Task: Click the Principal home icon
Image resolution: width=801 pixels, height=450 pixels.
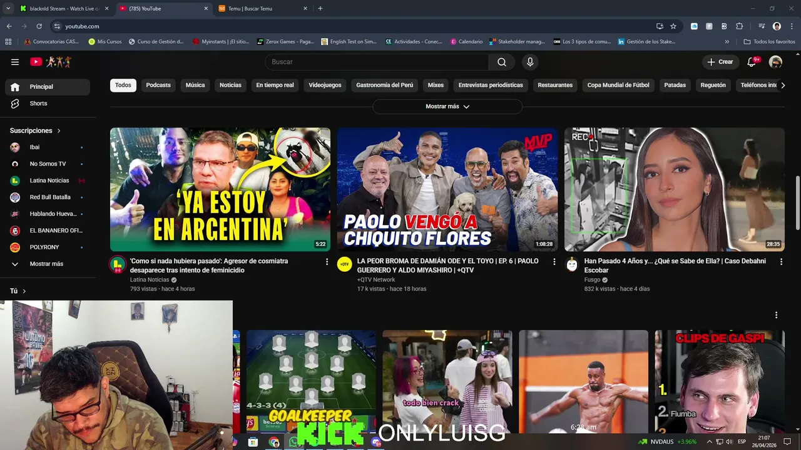Action: point(15,87)
